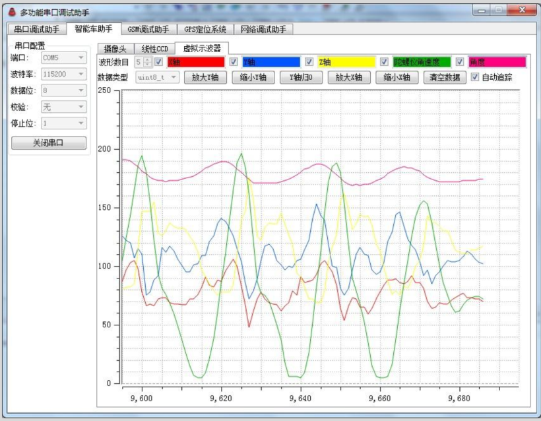Image resolution: width=541 pixels, height=421 pixels.
Task: Toggle the 角度 waveform checkbox
Action: click(x=460, y=62)
